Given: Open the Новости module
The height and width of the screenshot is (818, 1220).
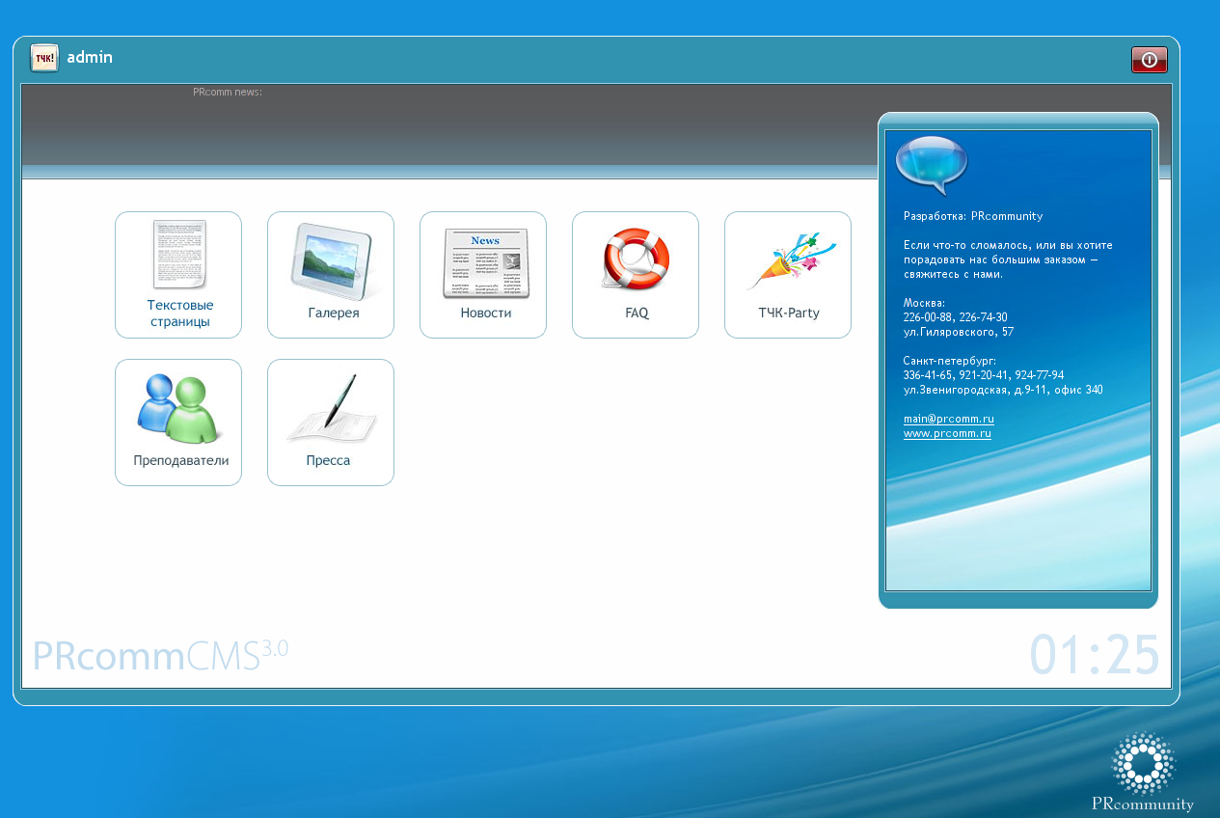Looking at the screenshot, I should tap(482, 275).
